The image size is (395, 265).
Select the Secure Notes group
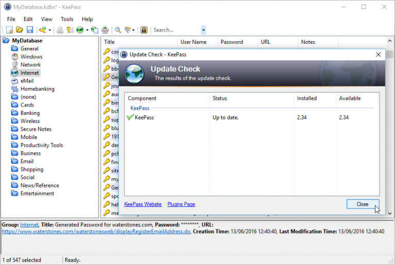click(36, 129)
